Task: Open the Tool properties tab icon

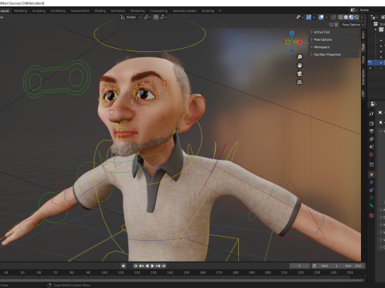Action: (x=371, y=114)
